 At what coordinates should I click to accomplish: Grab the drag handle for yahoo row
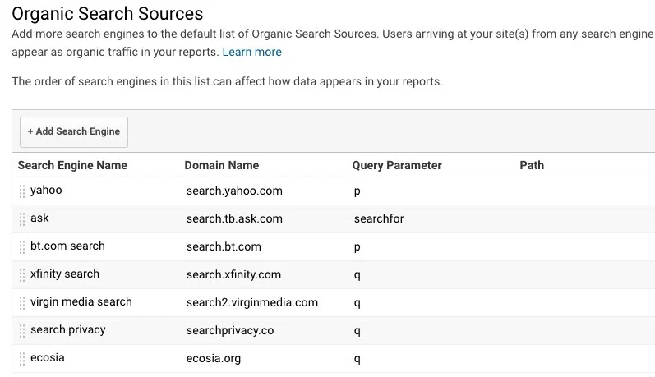[x=22, y=191]
